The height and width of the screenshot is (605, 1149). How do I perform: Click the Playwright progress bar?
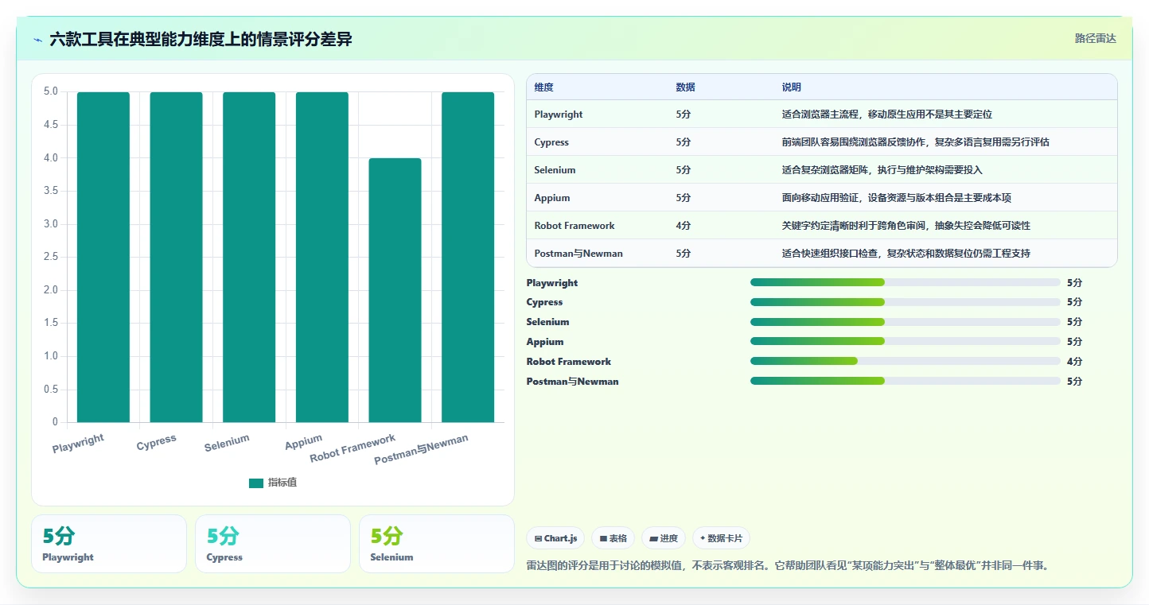(905, 282)
